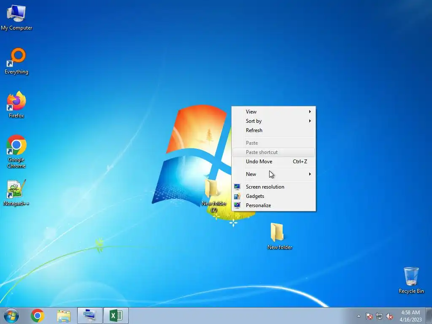Choose Undo Move from context menu
432x324 pixels.
coord(273,162)
